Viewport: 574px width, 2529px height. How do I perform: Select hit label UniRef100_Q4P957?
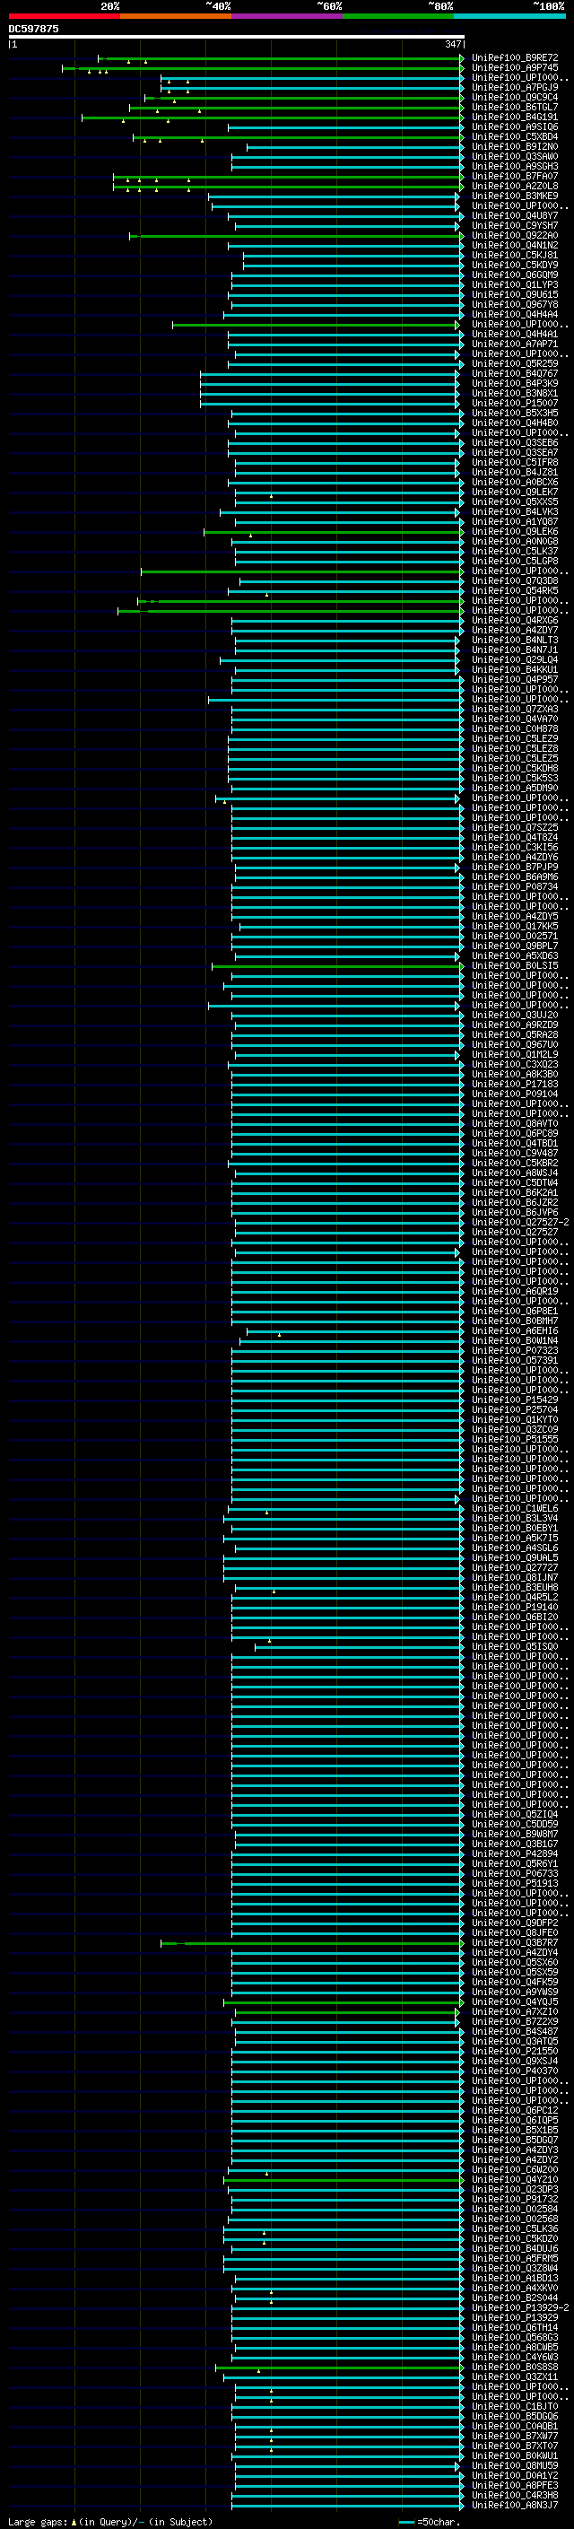point(515,679)
